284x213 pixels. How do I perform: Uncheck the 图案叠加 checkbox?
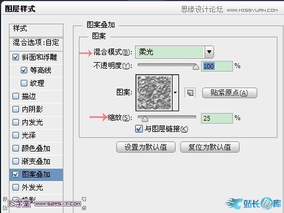tap(15, 174)
